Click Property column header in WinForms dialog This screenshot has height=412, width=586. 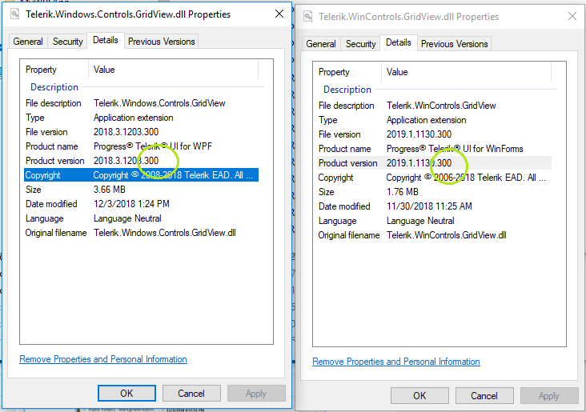pos(347,72)
